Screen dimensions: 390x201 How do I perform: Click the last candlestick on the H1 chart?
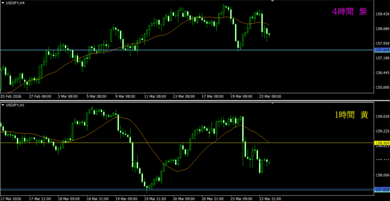pos(269,162)
